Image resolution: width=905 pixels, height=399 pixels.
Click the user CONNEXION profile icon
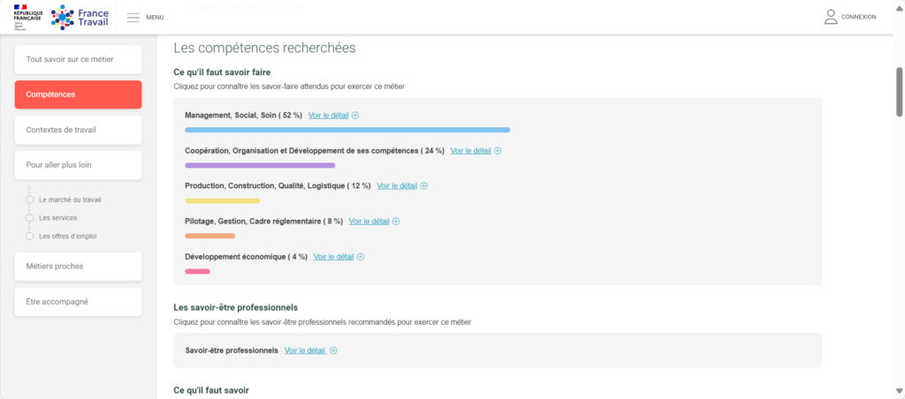831,17
